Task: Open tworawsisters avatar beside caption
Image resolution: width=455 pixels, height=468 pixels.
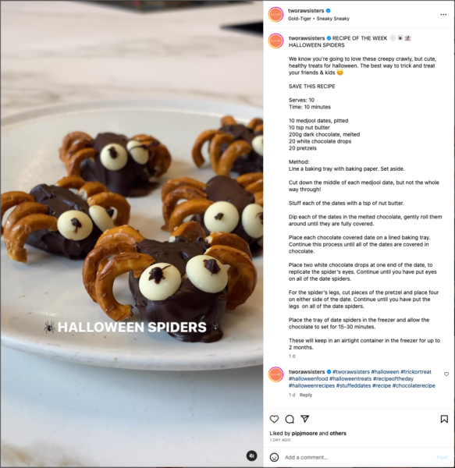Action: 275,41
